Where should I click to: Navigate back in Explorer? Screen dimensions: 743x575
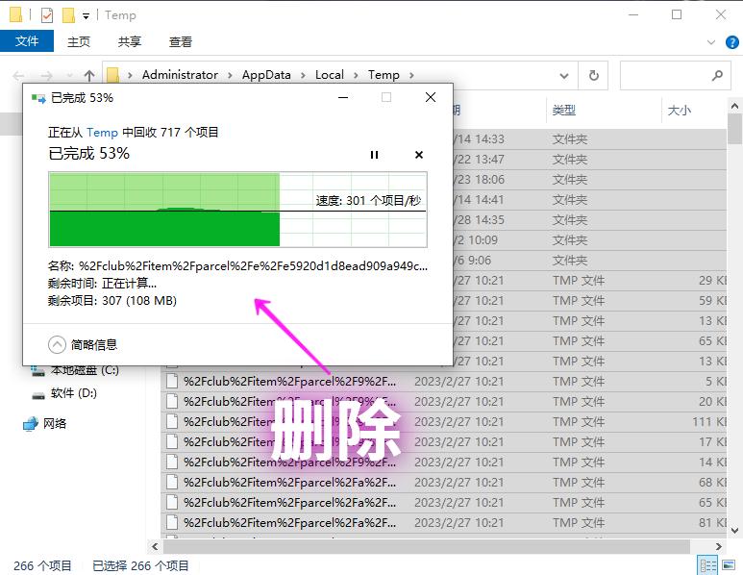click(18, 75)
